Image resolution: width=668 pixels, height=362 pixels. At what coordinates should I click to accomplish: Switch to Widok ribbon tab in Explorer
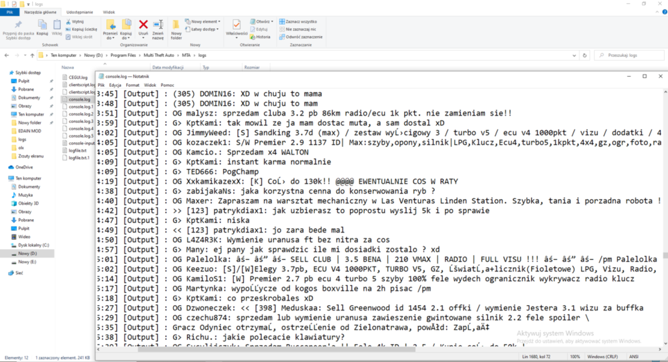click(109, 12)
